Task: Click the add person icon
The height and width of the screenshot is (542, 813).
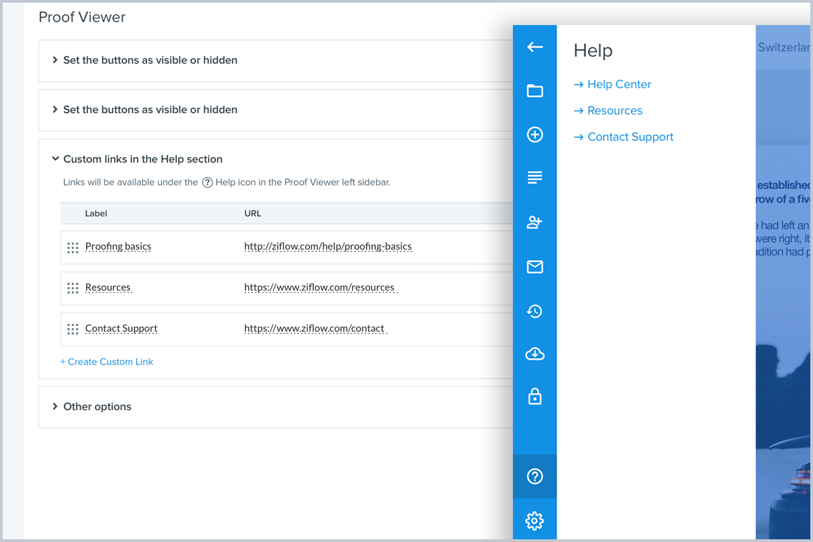Action: (535, 222)
